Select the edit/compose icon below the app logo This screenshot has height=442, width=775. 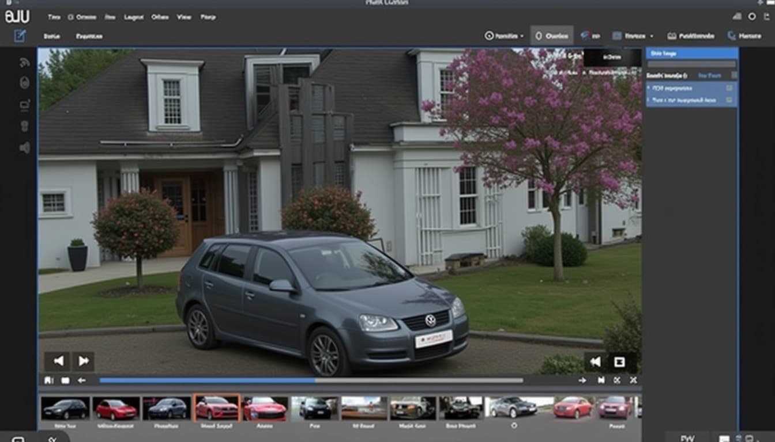(20, 35)
